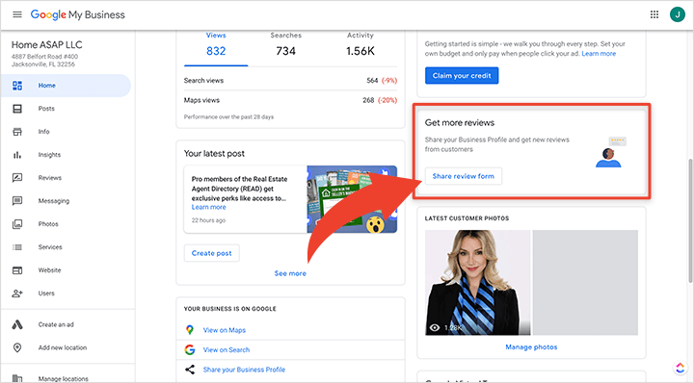Click the Google My Business logo
This screenshot has height=383, width=694.
pyautogui.click(x=77, y=14)
